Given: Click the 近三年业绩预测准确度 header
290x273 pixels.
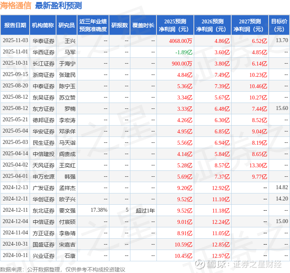Looking at the screenshot, I should 93,25.
